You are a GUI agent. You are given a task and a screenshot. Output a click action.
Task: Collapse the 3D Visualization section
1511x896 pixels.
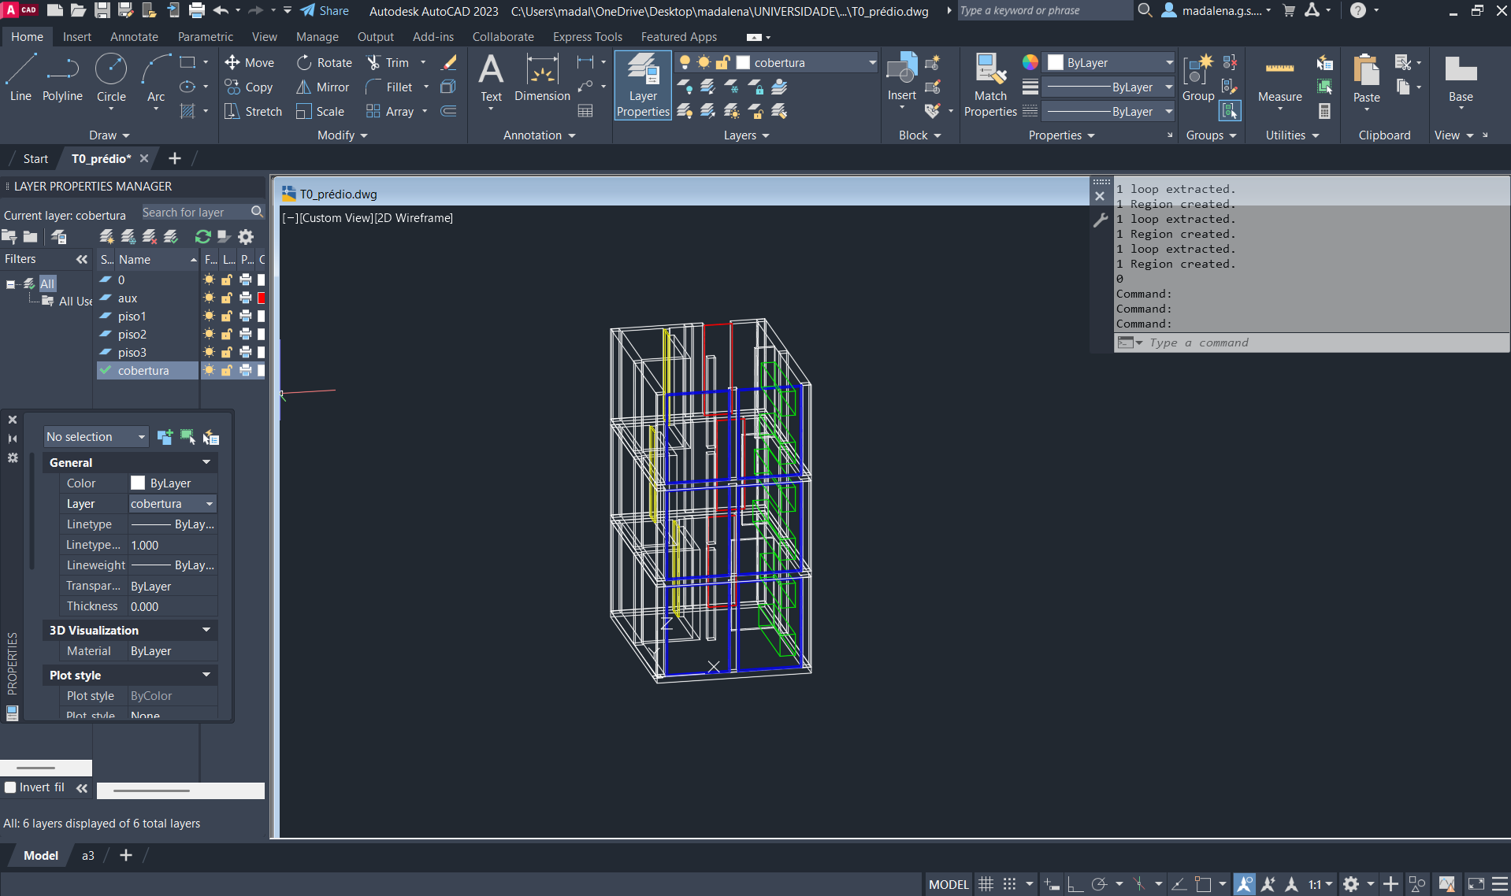point(206,630)
